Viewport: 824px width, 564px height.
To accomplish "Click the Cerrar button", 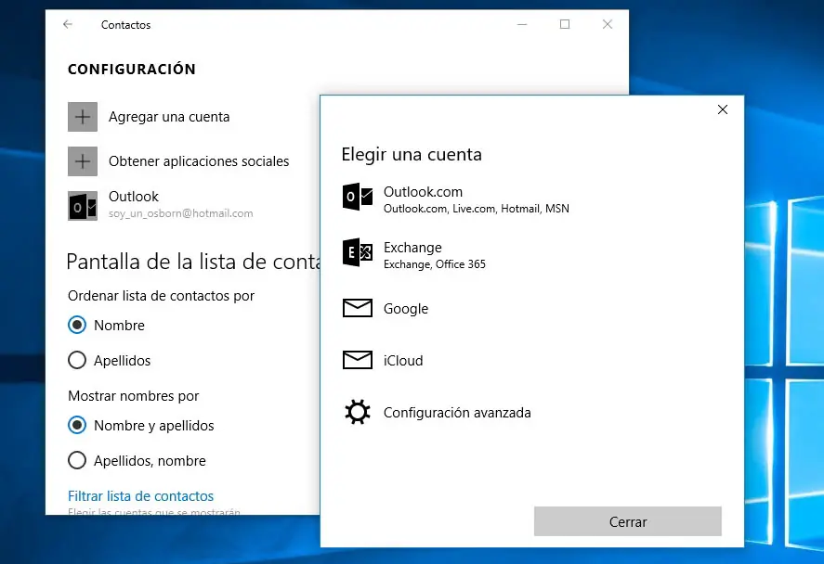I will 627,521.
